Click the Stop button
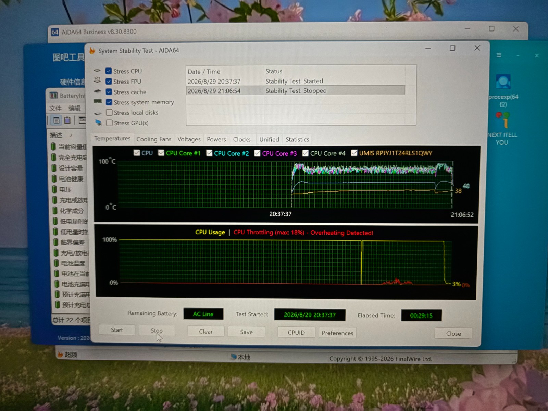Screen dimensions: 548x411 tap(157, 331)
